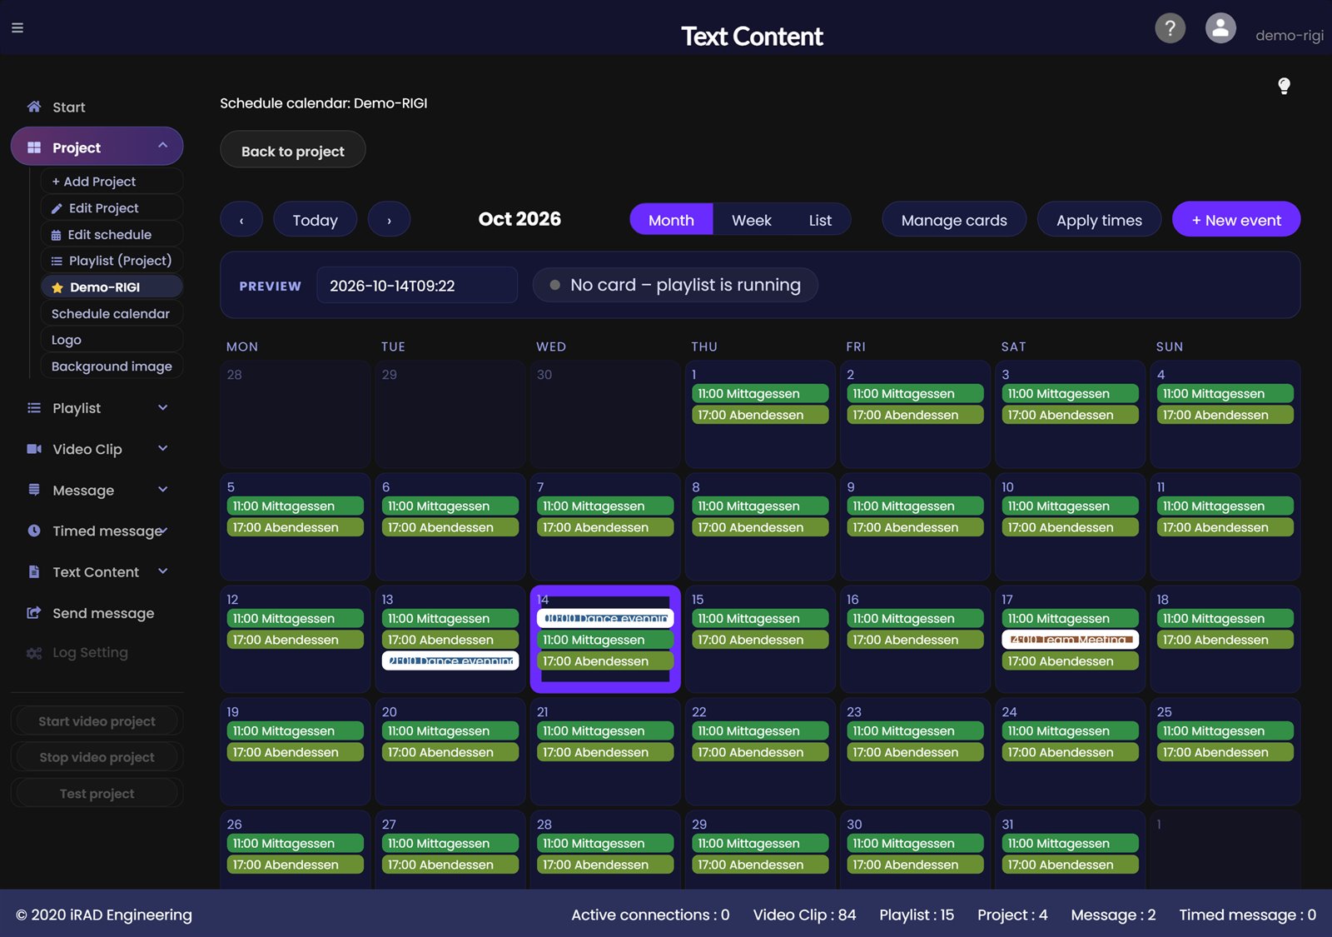Open Playlist (Project) in sidebar
This screenshot has height=937, width=1332.
tap(112, 261)
